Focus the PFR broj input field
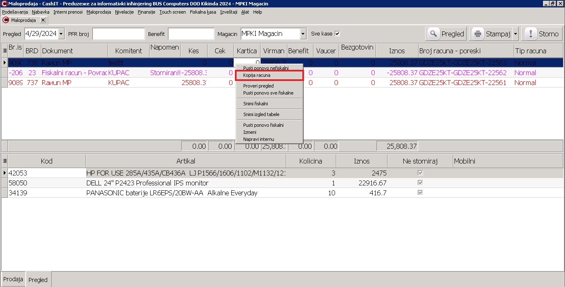 click(119, 34)
